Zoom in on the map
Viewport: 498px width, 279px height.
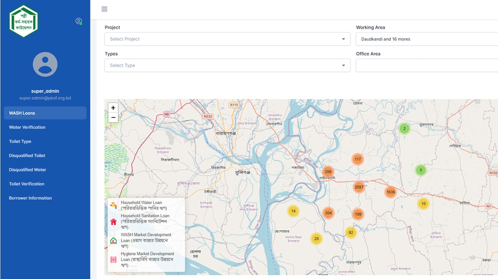point(113,108)
